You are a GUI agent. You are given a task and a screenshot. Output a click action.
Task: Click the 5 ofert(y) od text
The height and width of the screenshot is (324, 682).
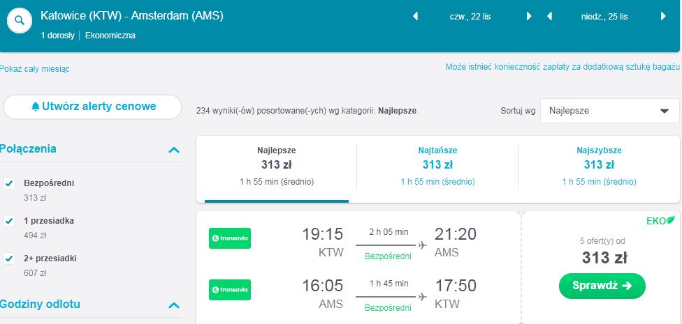pyautogui.click(x=602, y=241)
